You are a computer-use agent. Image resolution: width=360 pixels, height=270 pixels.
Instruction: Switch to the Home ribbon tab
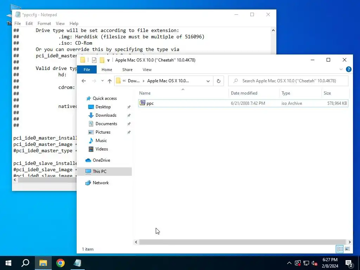(x=107, y=70)
